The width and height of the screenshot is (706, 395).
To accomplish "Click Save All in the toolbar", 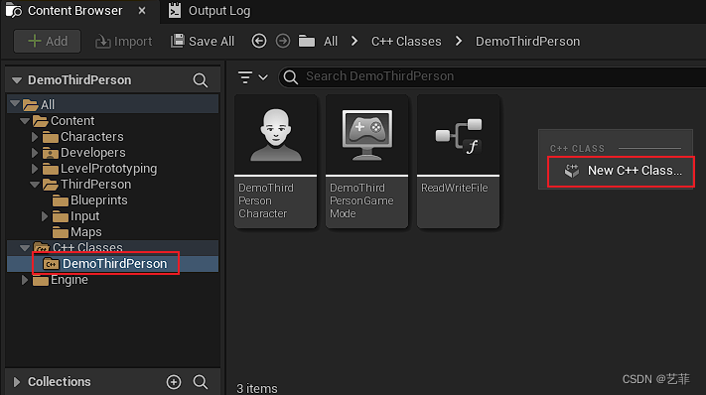I will [x=203, y=42].
